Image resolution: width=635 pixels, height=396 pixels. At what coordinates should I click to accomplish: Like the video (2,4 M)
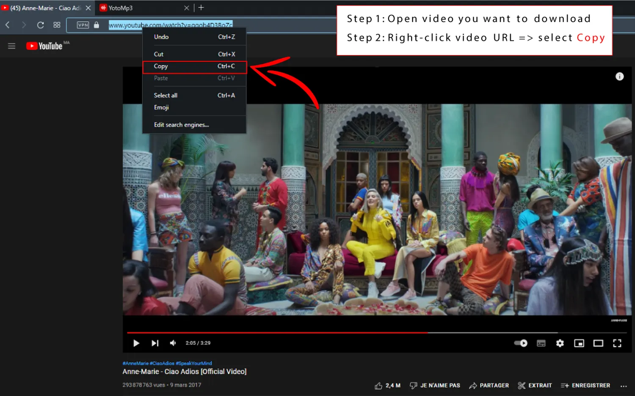click(x=387, y=385)
